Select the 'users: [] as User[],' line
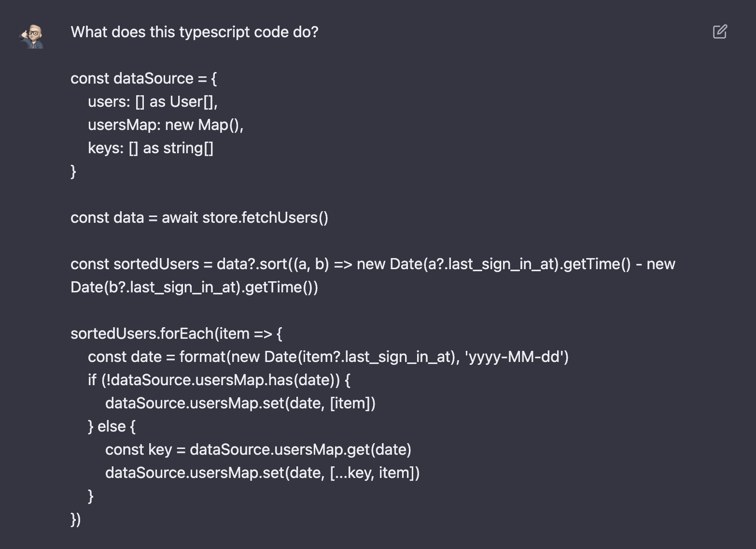Image resolution: width=756 pixels, height=549 pixels. (x=153, y=101)
